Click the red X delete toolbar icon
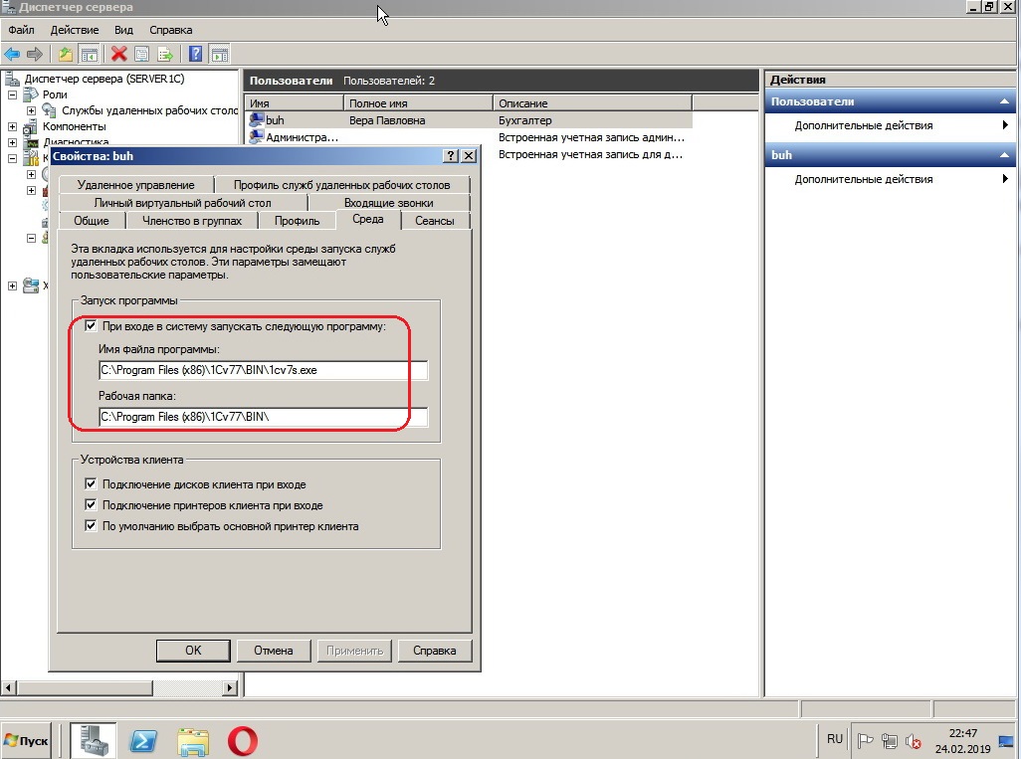The image size is (1021, 759). 119,54
